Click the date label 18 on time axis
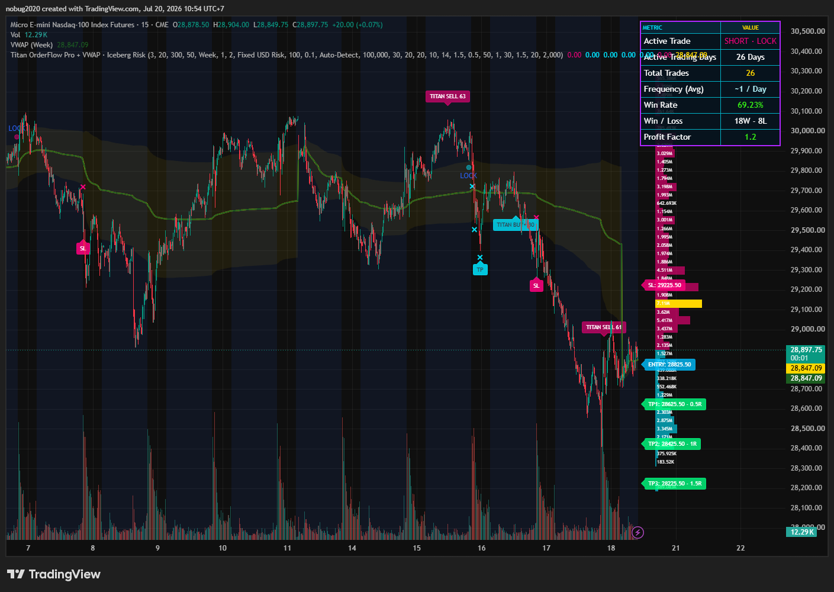This screenshot has height=592, width=834. [611, 548]
